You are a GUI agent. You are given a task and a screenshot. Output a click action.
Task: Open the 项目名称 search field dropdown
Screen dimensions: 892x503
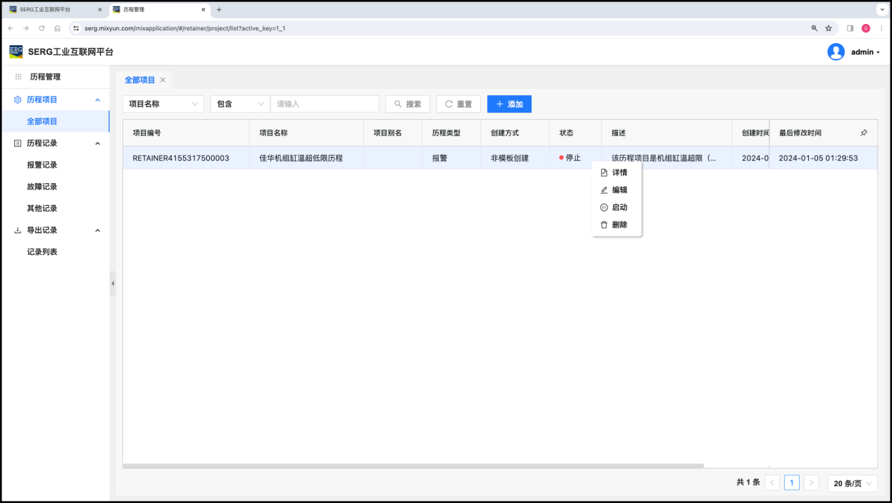coord(163,104)
